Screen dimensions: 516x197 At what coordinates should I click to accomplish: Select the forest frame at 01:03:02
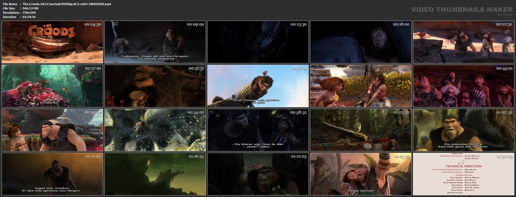361,130
